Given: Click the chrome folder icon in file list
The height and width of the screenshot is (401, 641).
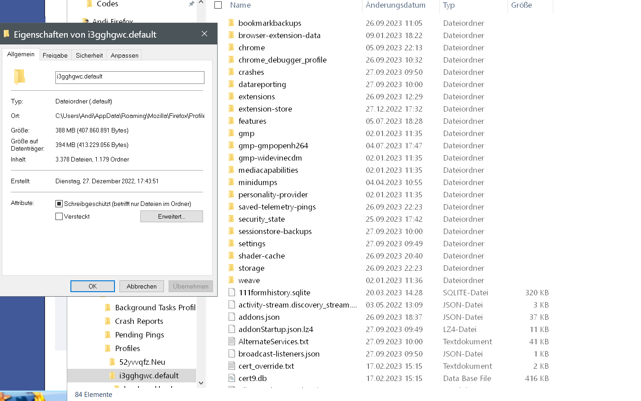Looking at the screenshot, I should (x=231, y=48).
